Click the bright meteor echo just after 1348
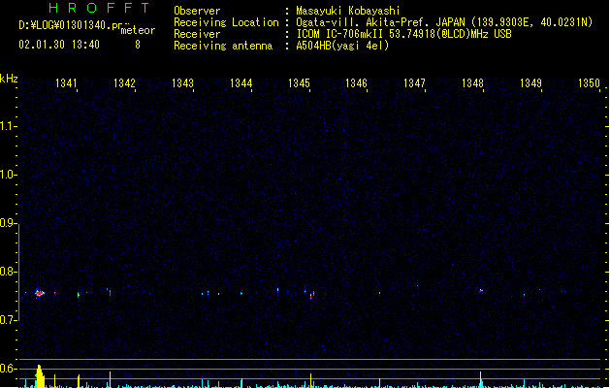This screenshot has width=610, height=388. pyautogui.click(x=481, y=291)
